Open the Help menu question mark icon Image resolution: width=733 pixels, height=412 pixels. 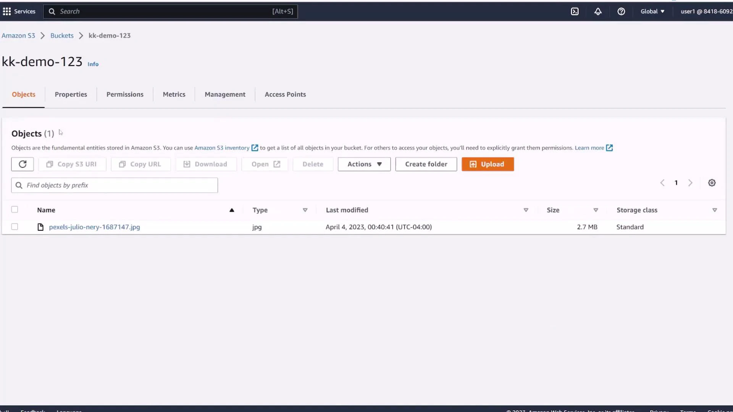click(621, 11)
